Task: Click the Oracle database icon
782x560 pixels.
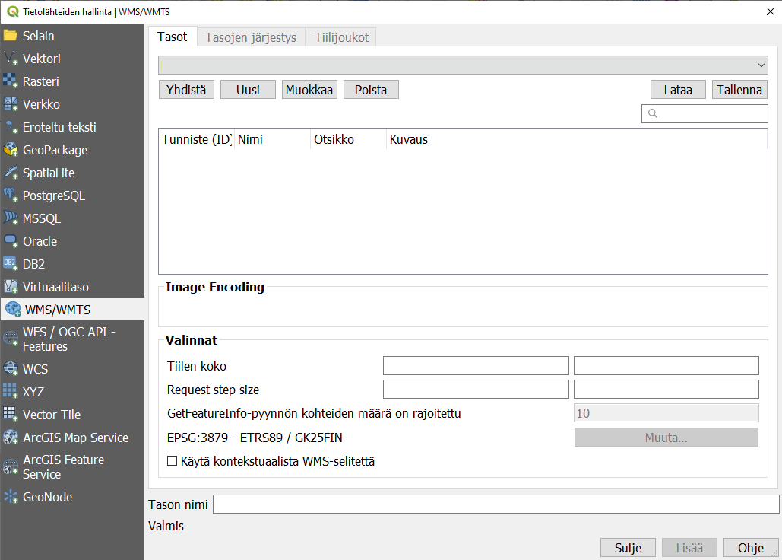Action: click(11, 241)
